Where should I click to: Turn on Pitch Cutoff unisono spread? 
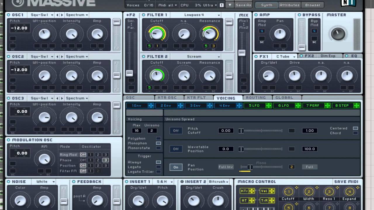176,131
